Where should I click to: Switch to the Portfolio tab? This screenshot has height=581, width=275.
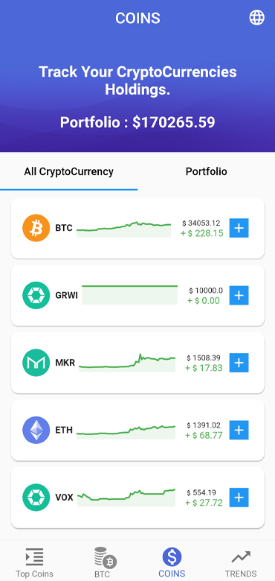[207, 171]
